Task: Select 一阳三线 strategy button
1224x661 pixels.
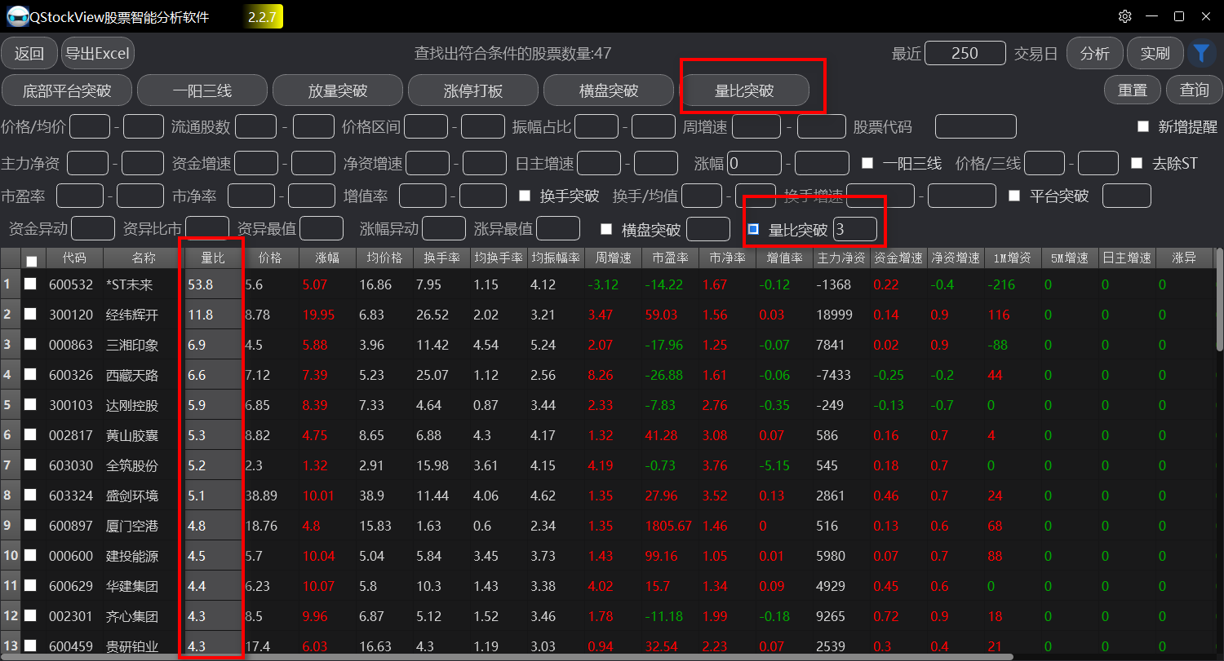Action: pos(202,90)
